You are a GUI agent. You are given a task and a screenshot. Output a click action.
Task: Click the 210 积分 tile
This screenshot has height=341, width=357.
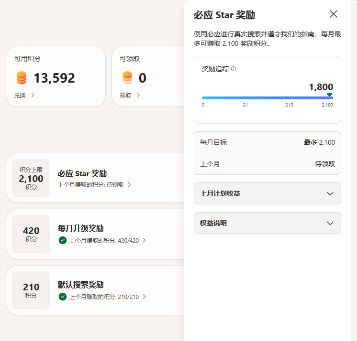31,290
